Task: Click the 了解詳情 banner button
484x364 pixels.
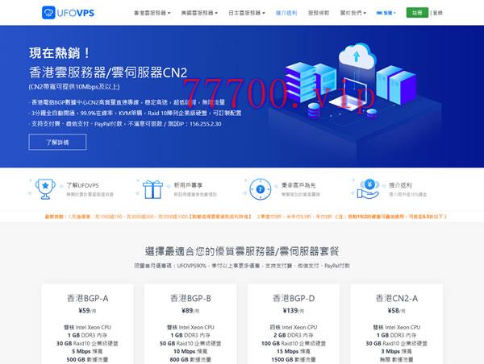Action: [x=57, y=142]
